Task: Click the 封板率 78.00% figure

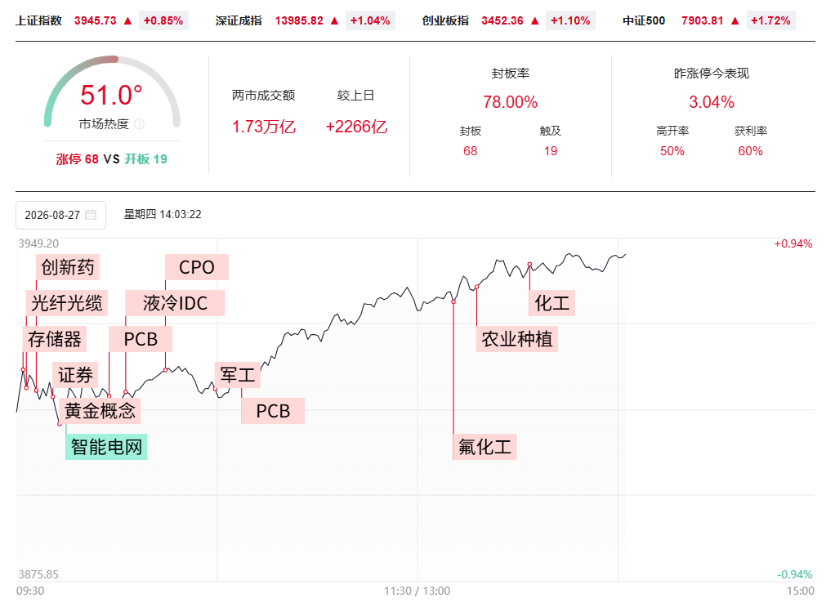Action: click(510, 101)
